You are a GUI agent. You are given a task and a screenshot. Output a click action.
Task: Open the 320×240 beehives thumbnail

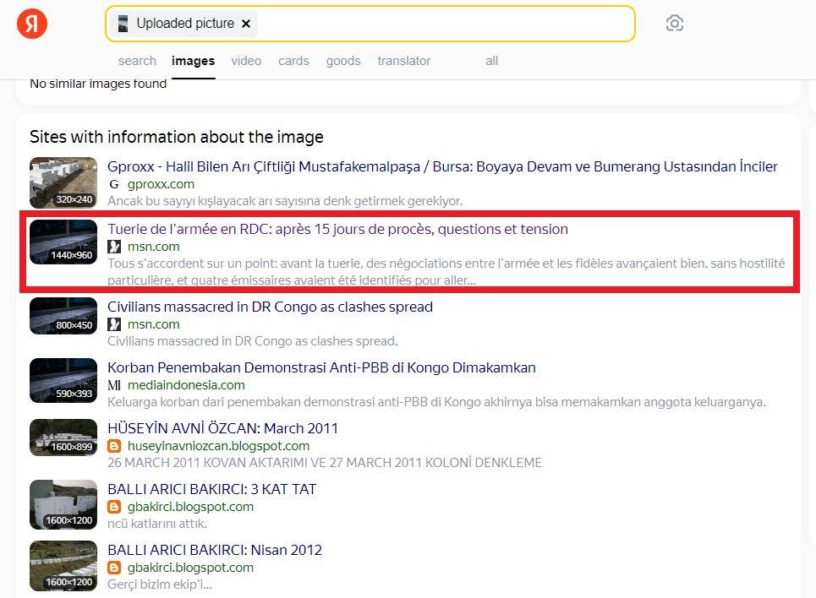[63, 182]
